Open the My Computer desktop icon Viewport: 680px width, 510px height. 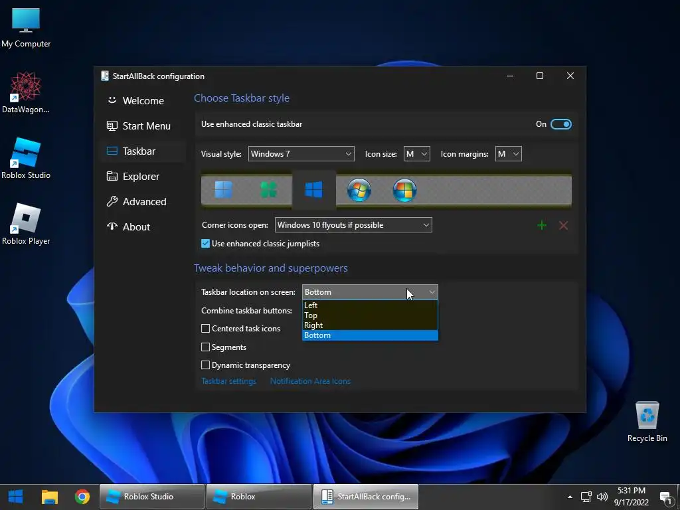[x=26, y=27]
